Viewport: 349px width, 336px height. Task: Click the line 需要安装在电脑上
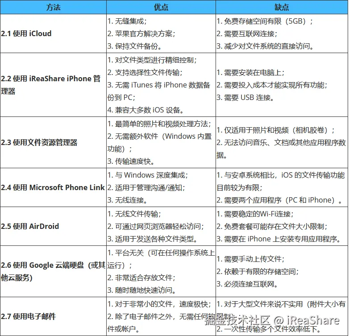coord(250,72)
